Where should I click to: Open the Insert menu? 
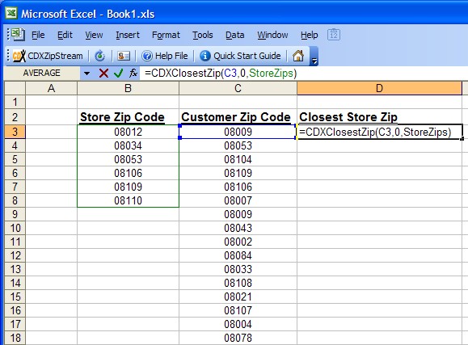click(128, 35)
